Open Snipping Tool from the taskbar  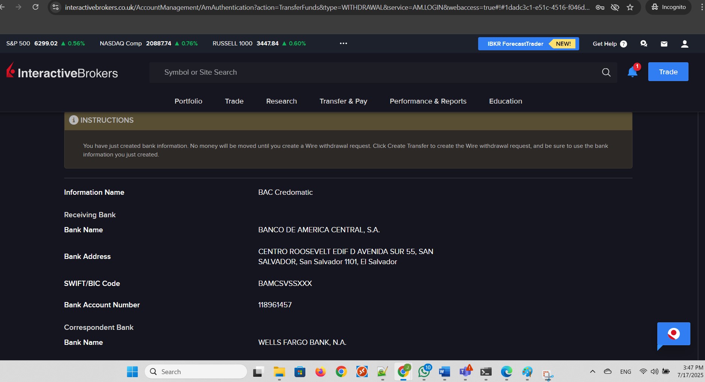click(548, 374)
